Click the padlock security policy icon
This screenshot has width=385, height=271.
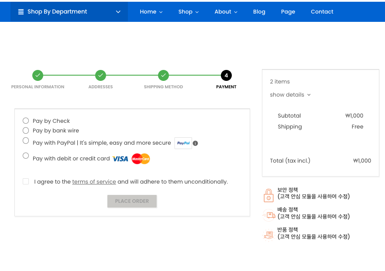268,195
